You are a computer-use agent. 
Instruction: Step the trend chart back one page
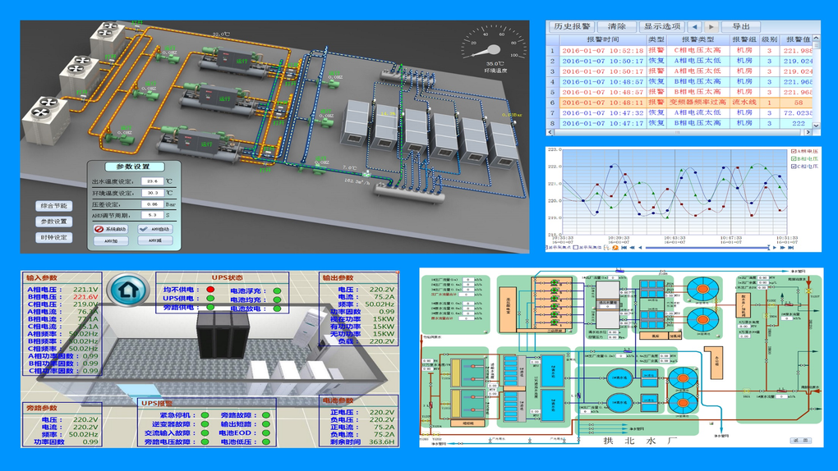[633, 248]
